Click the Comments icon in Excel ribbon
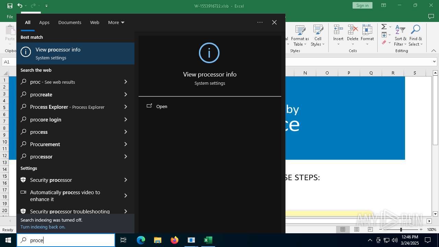The image size is (439, 247). coord(431,16)
